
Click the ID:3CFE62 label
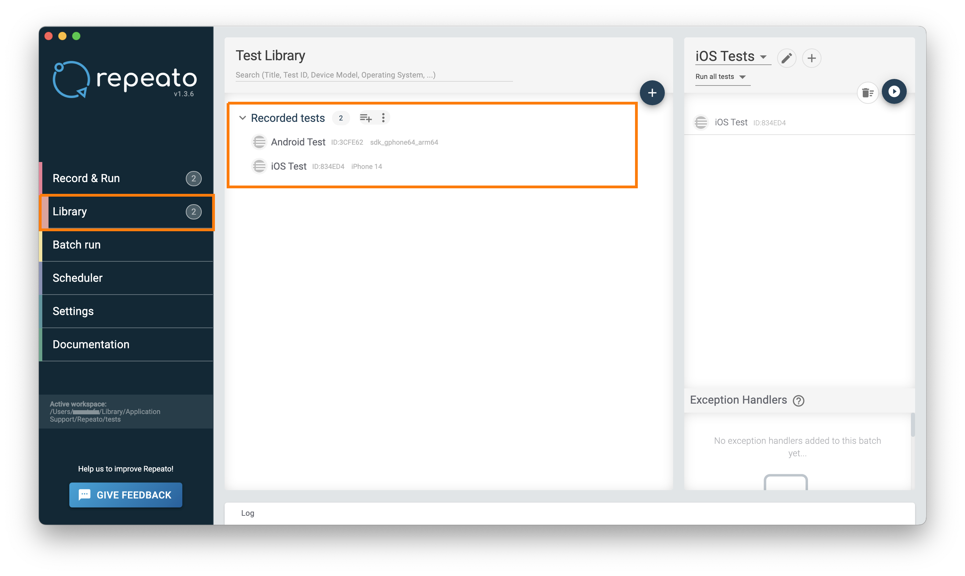(x=347, y=143)
